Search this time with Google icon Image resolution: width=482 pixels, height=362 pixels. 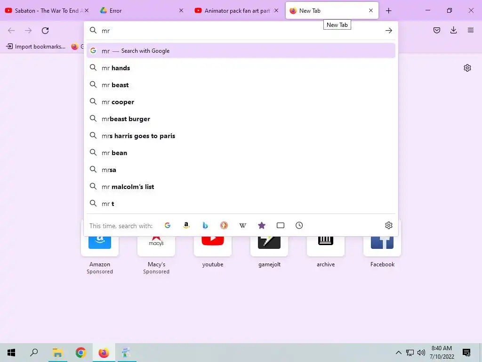(168, 225)
